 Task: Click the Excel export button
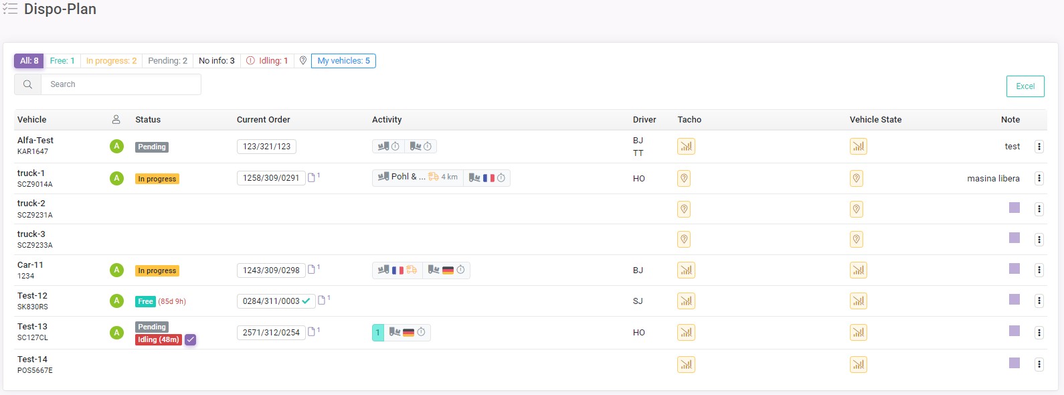(x=1025, y=86)
